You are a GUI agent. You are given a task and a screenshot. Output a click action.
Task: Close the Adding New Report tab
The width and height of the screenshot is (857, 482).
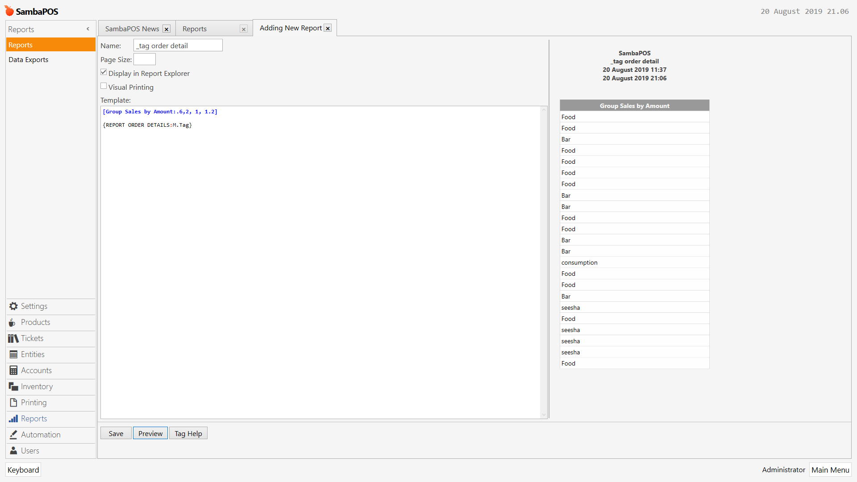[328, 28]
